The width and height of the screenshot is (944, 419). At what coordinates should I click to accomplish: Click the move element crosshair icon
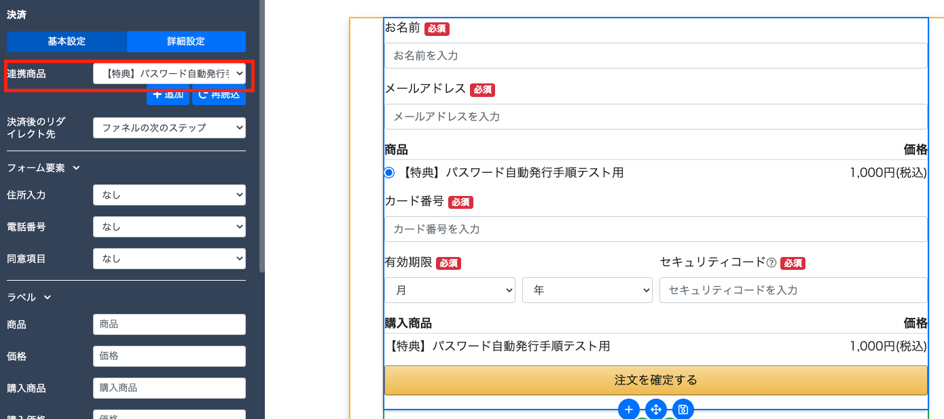656,410
